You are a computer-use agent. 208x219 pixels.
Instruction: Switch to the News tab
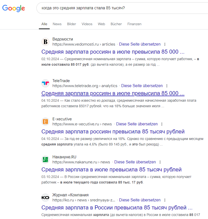click(57, 24)
